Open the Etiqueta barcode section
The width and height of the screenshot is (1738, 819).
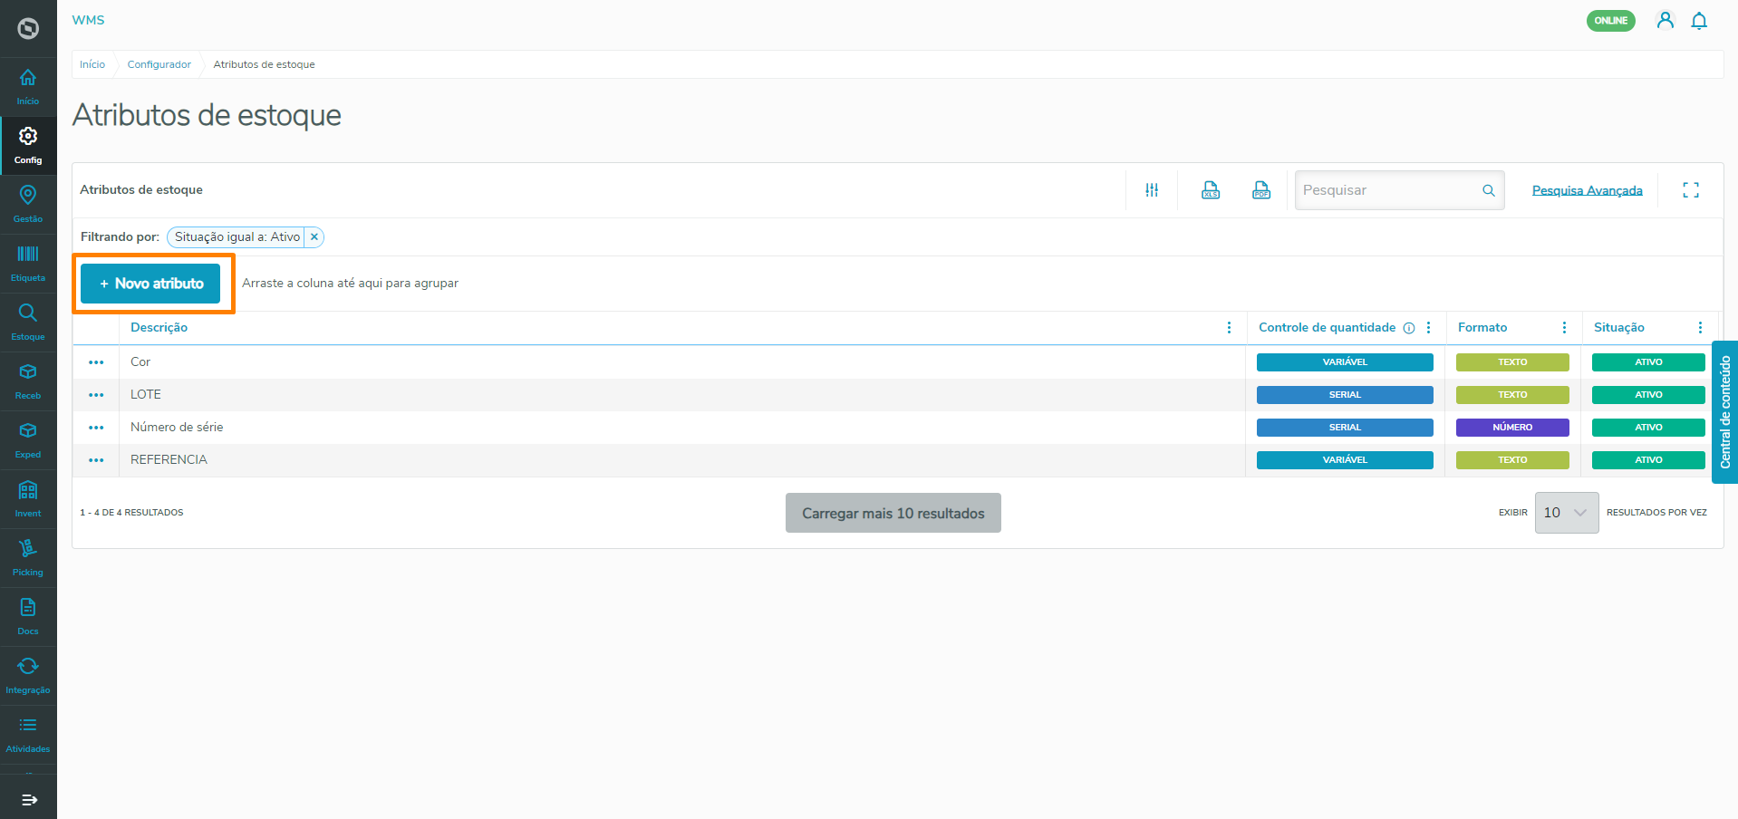click(28, 264)
